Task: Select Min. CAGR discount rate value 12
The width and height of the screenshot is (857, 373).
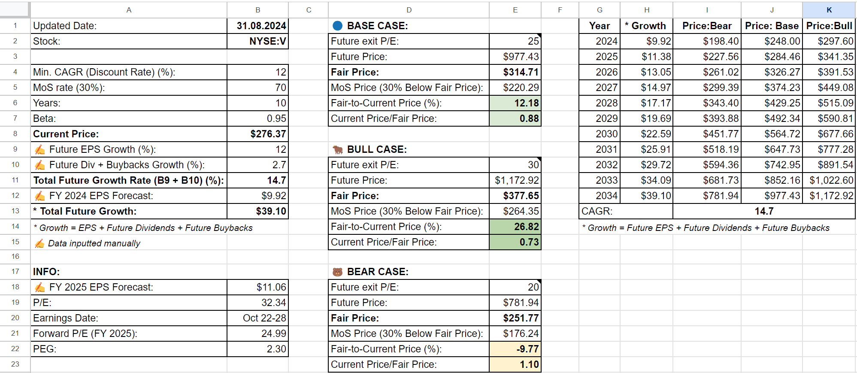Action: [257, 72]
